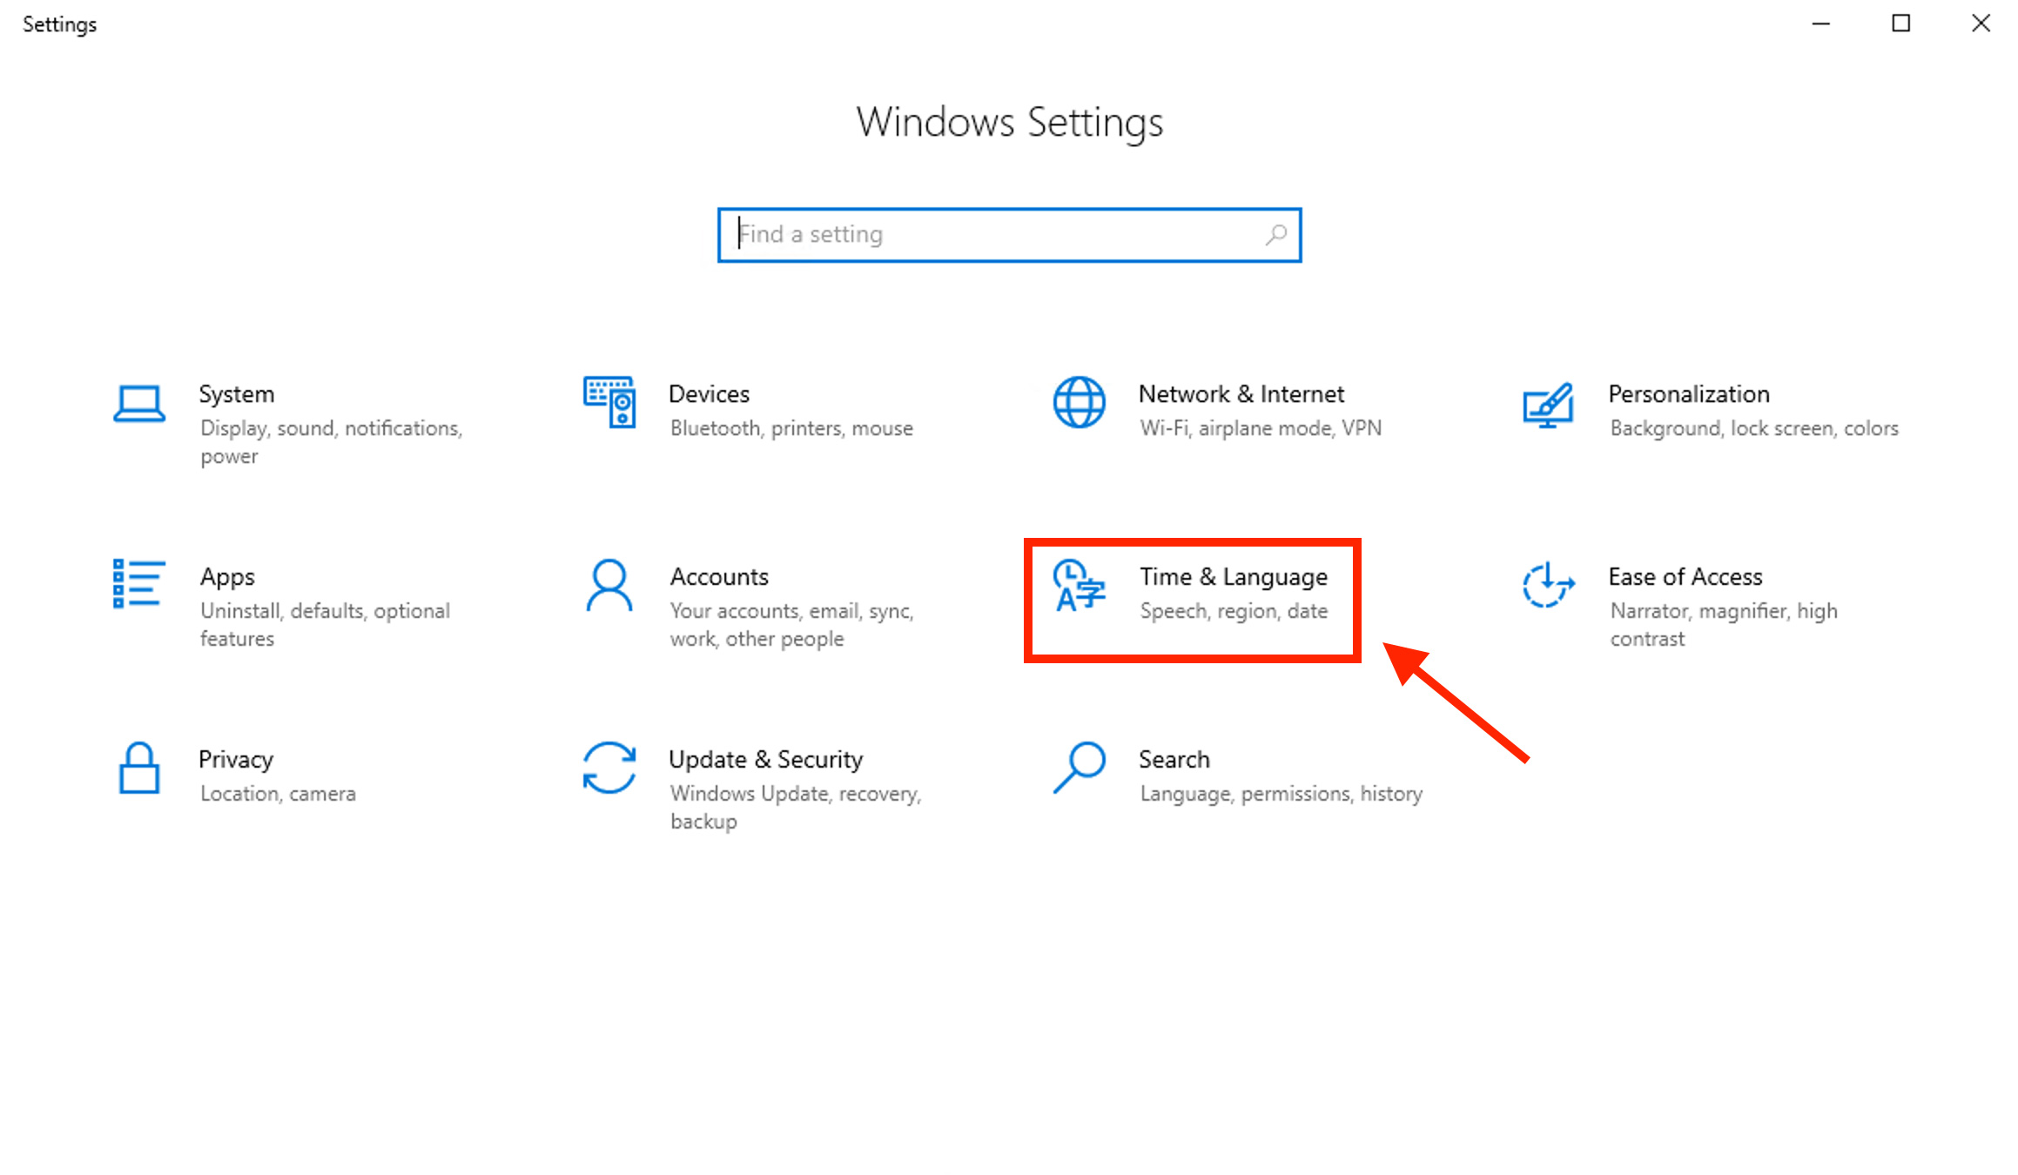
Task: Open the System laptop icon
Action: [139, 404]
